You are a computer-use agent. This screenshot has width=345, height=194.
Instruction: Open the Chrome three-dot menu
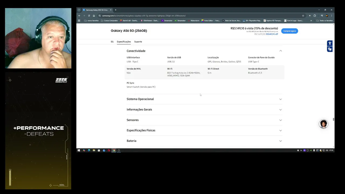click(x=332, y=16)
